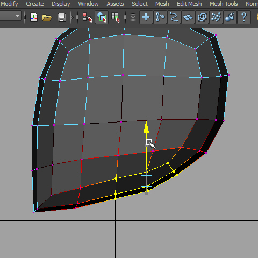Screen dimensions: 258x258
Task: Open a scene with the folder icon
Action: tap(47, 18)
